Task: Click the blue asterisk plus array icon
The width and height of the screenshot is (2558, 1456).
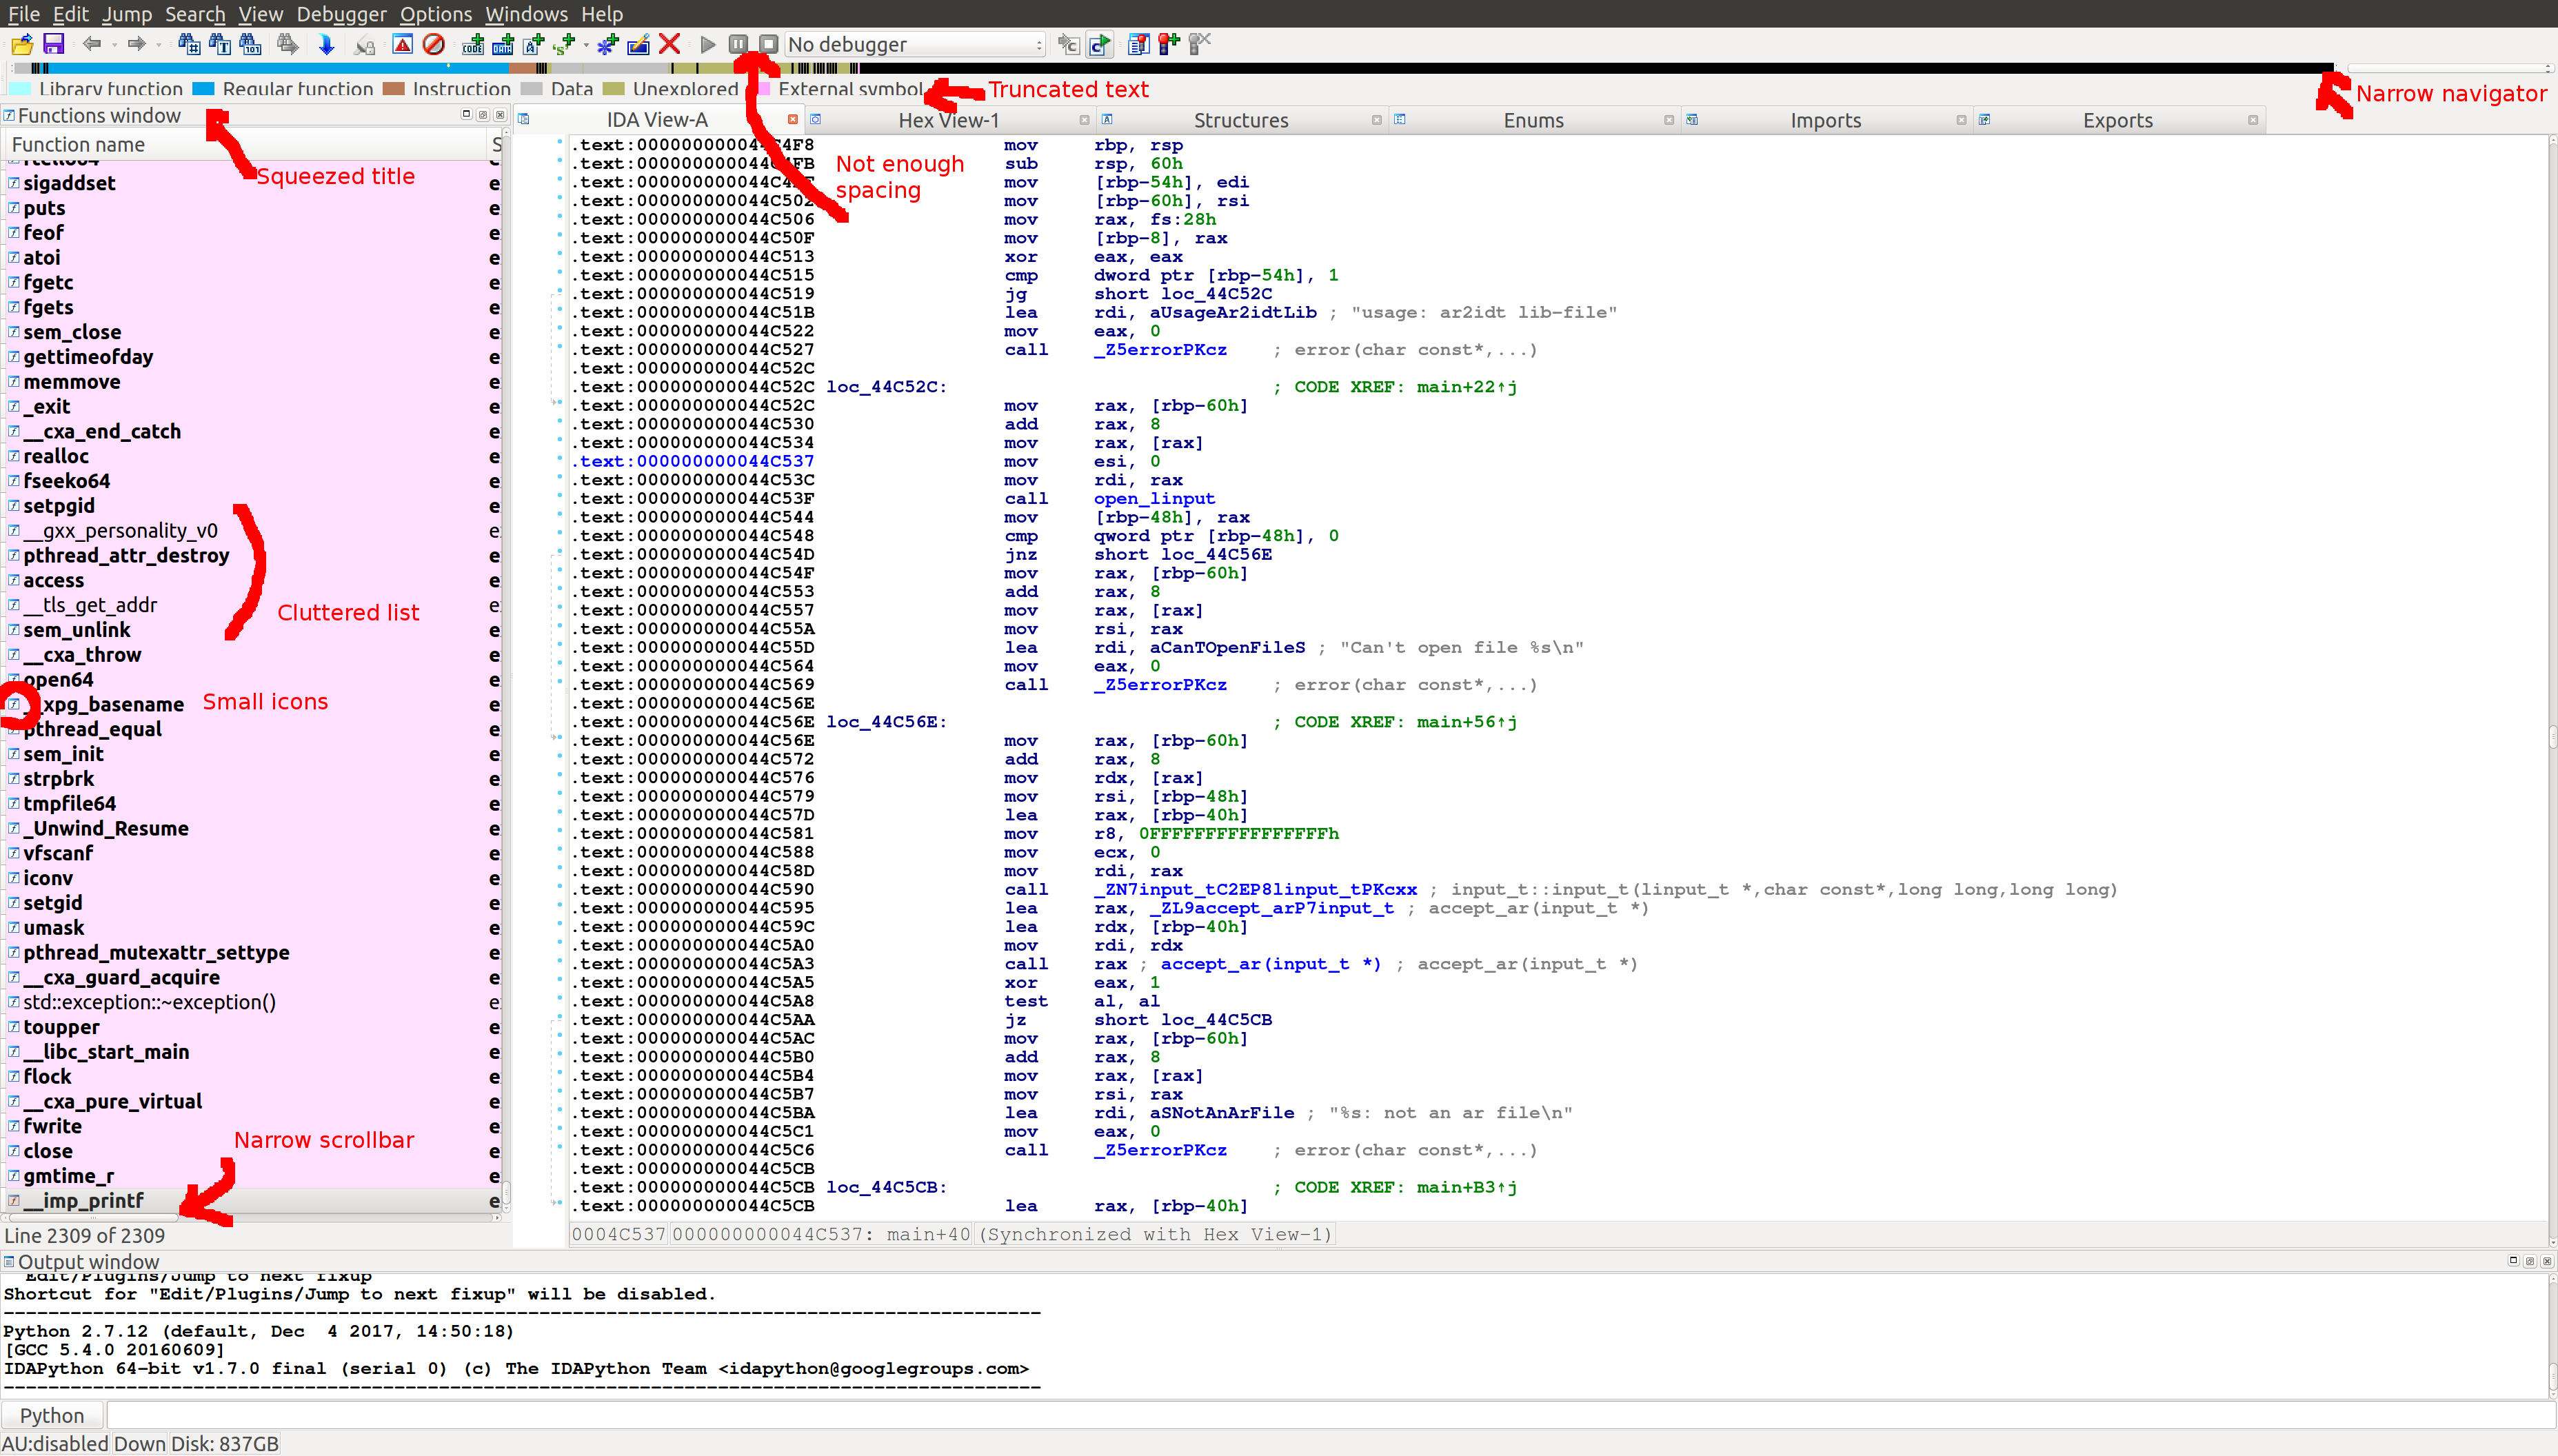Action: point(608,44)
